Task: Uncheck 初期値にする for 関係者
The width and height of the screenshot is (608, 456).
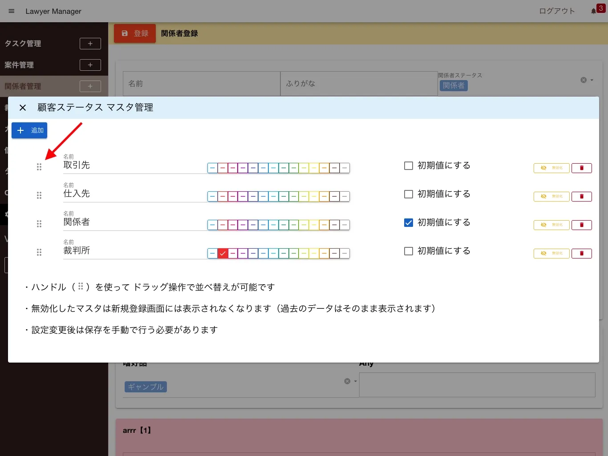Action: pyautogui.click(x=409, y=222)
